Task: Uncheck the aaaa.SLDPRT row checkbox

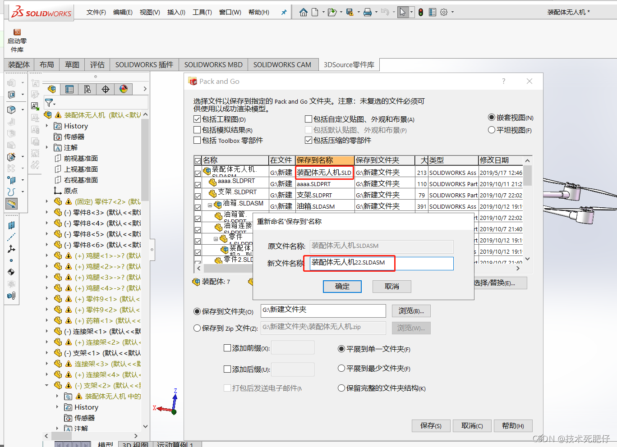Action: click(198, 184)
